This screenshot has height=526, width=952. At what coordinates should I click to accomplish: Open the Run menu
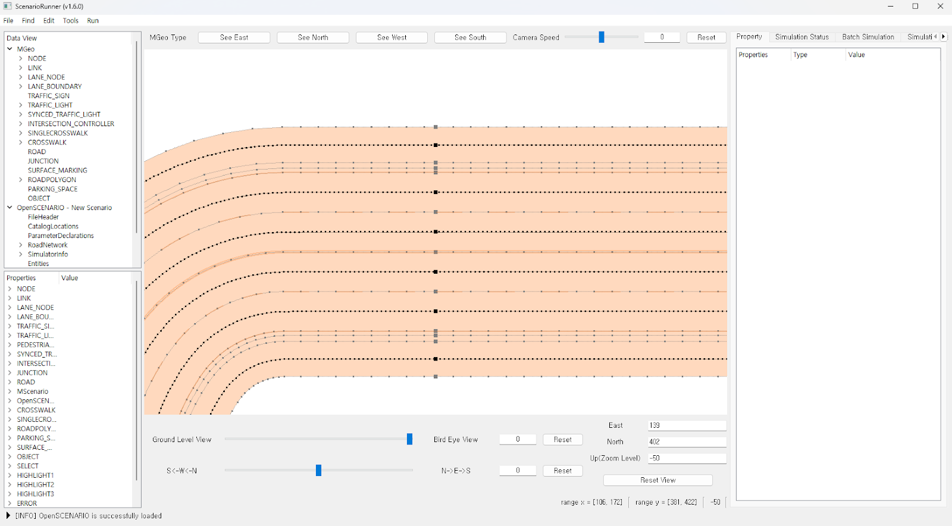tap(93, 21)
